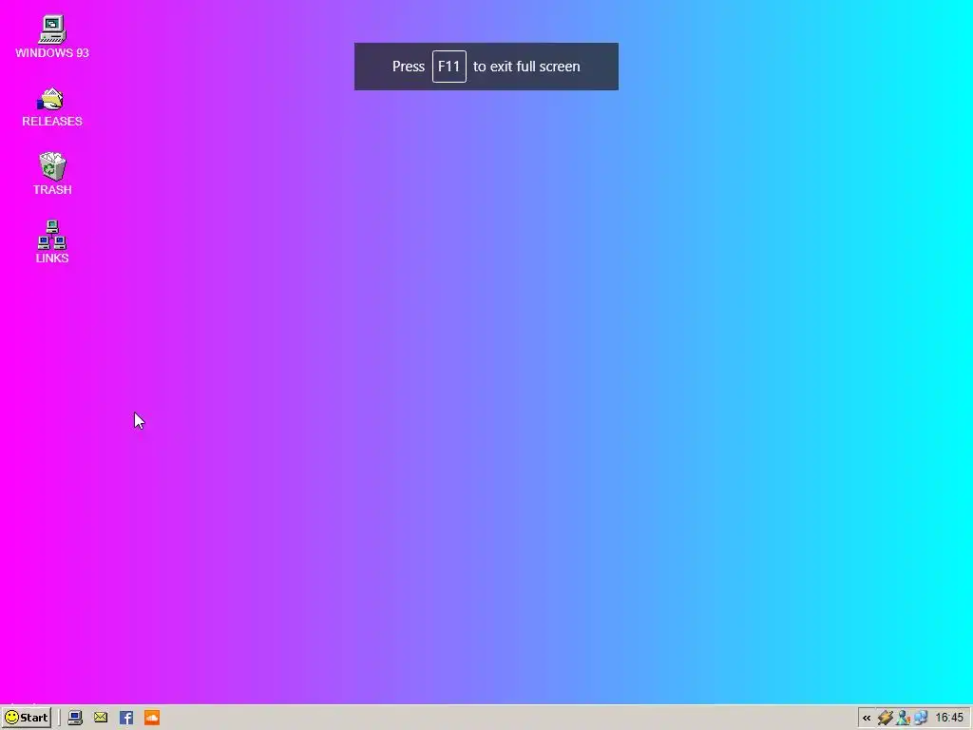Screen dimensions: 973x730
Task: Open the SoundCloud quick launch icon
Action: (x=152, y=718)
